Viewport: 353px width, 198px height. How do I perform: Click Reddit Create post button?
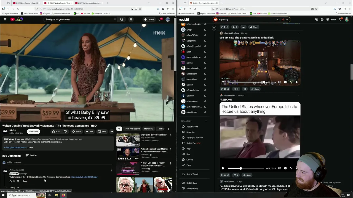tap(331, 20)
